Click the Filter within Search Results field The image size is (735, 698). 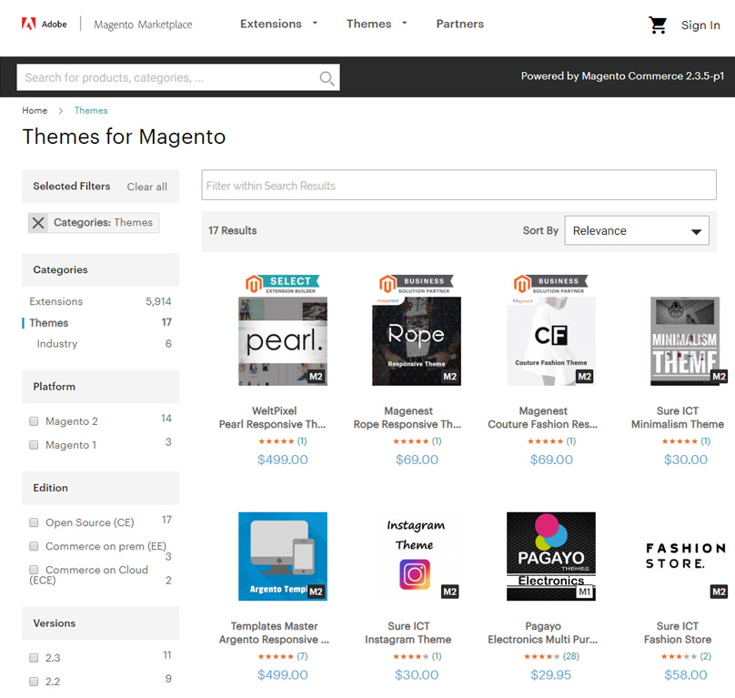(x=458, y=186)
